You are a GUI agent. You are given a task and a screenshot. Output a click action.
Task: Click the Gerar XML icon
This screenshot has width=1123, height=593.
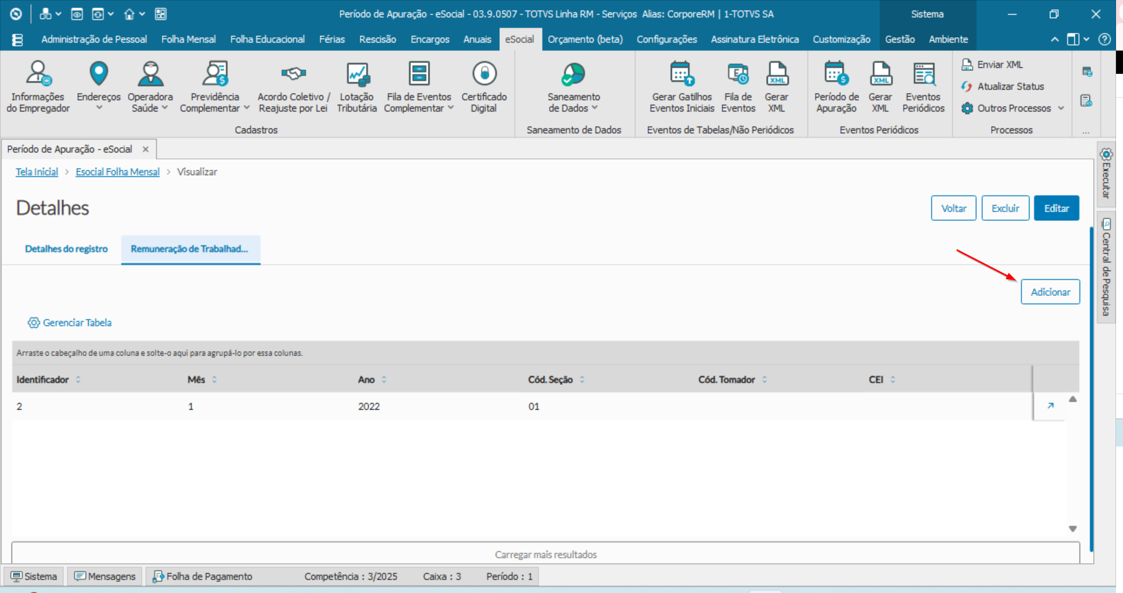(x=778, y=86)
